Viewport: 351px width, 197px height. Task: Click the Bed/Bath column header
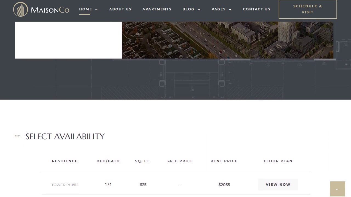click(x=108, y=161)
